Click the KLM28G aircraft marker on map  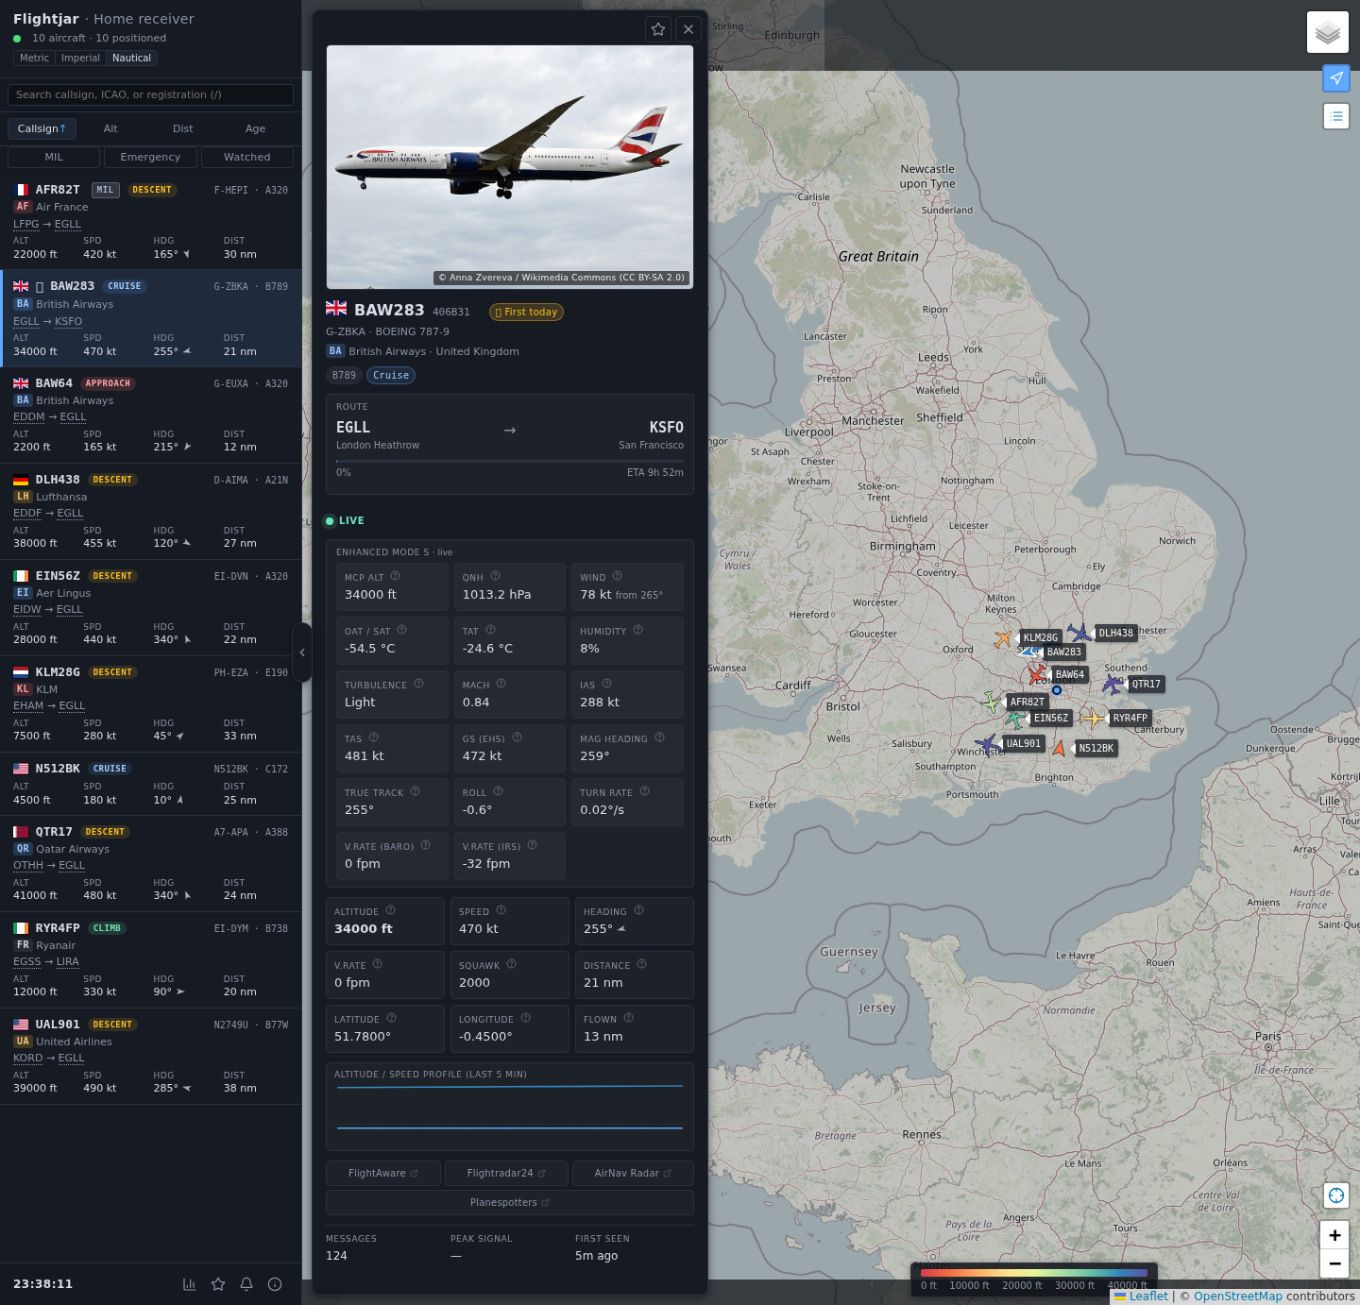click(x=1003, y=639)
